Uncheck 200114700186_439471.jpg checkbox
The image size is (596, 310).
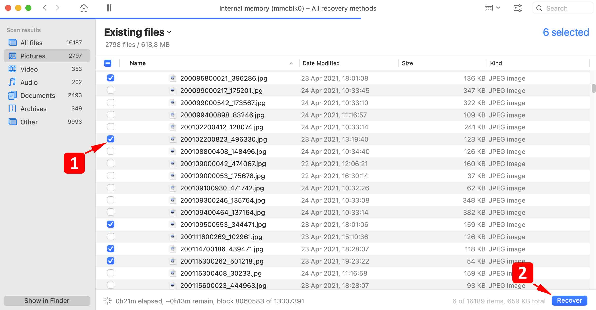coord(111,249)
